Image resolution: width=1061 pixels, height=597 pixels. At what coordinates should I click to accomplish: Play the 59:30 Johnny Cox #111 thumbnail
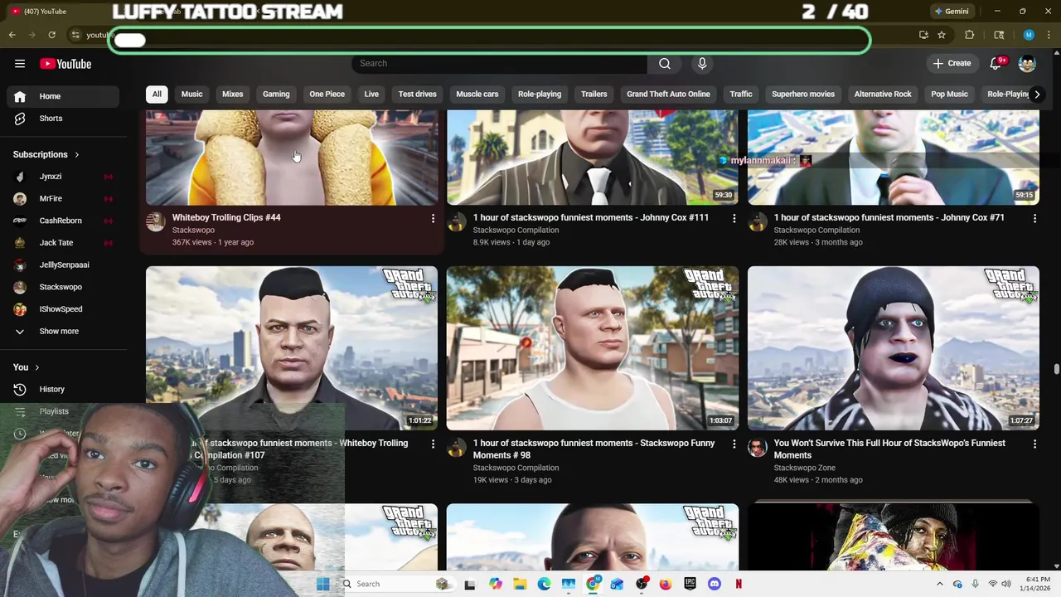coord(592,158)
